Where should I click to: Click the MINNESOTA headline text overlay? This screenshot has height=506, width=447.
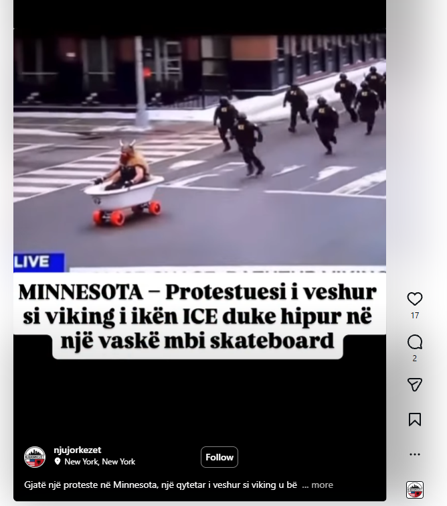(197, 316)
